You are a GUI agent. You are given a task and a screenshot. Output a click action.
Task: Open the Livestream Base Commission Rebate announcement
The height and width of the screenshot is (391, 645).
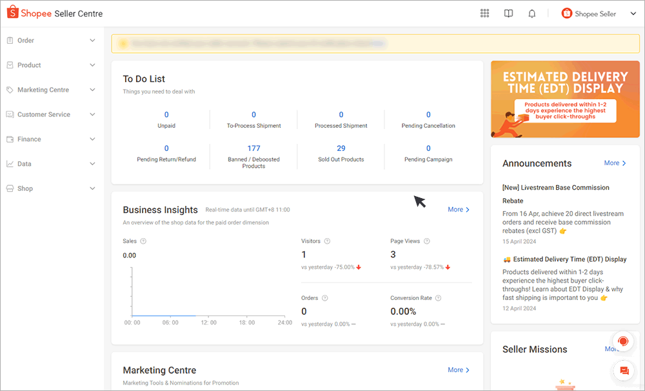click(x=556, y=194)
